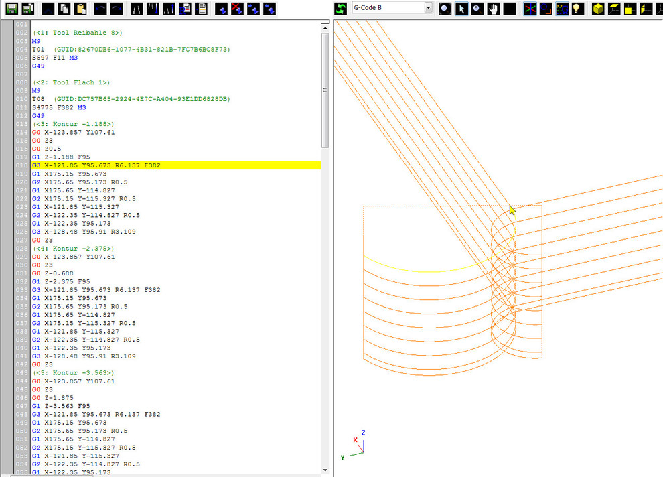Open Find with the binoculars icon
663x477 pixels.
point(137,9)
